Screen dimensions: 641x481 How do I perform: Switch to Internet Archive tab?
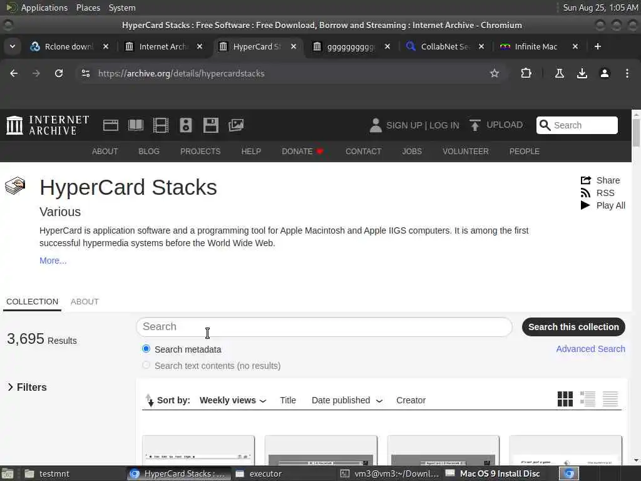click(163, 46)
